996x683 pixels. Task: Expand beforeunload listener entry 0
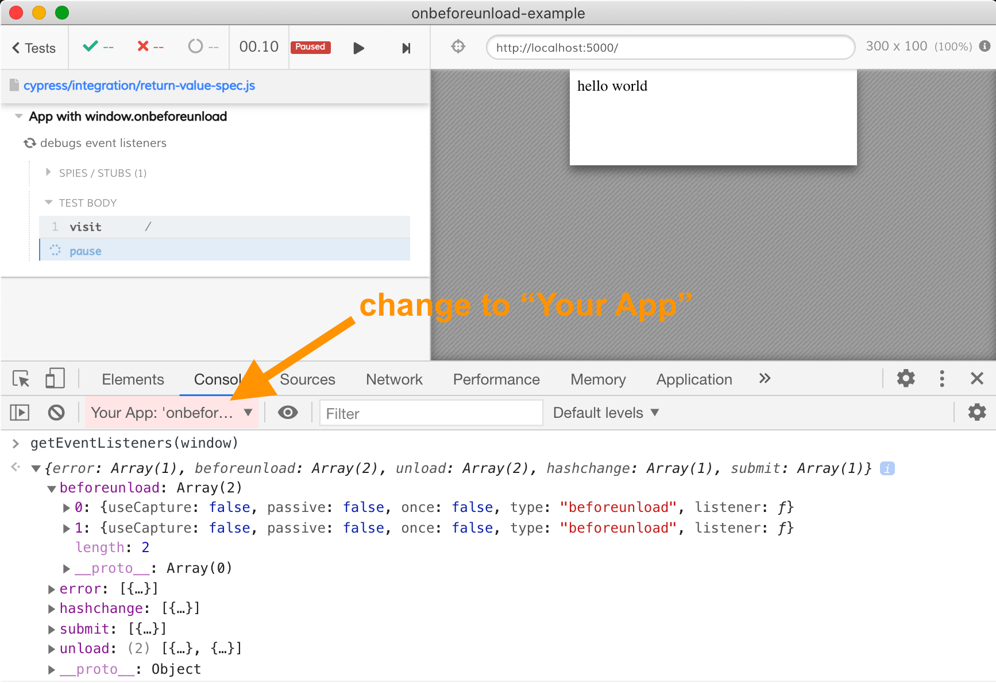(x=67, y=508)
